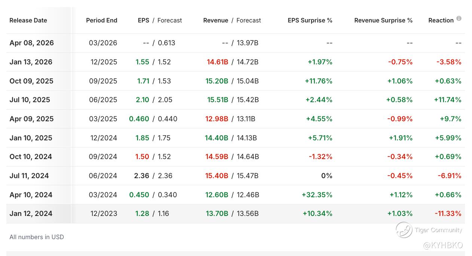
Task: Click the +32.35% EPS surprise value
Action: click(317, 195)
